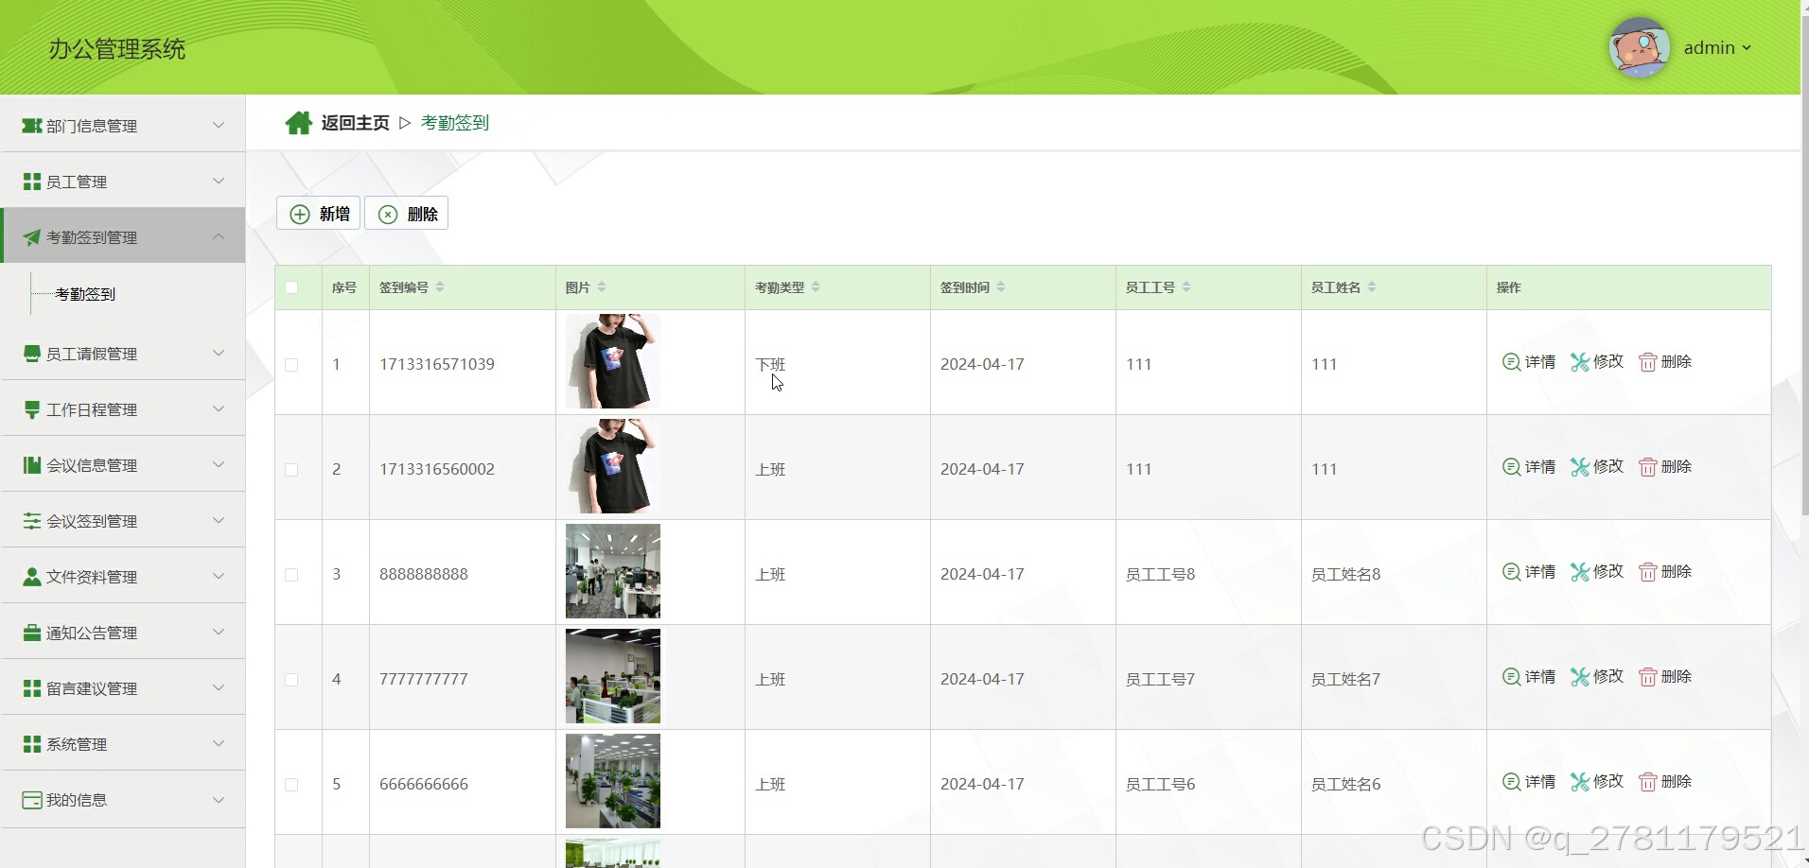The width and height of the screenshot is (1809, 868).
Task: Click the x icon in 删除 toolbar button
Action: [x=388, y=215]
